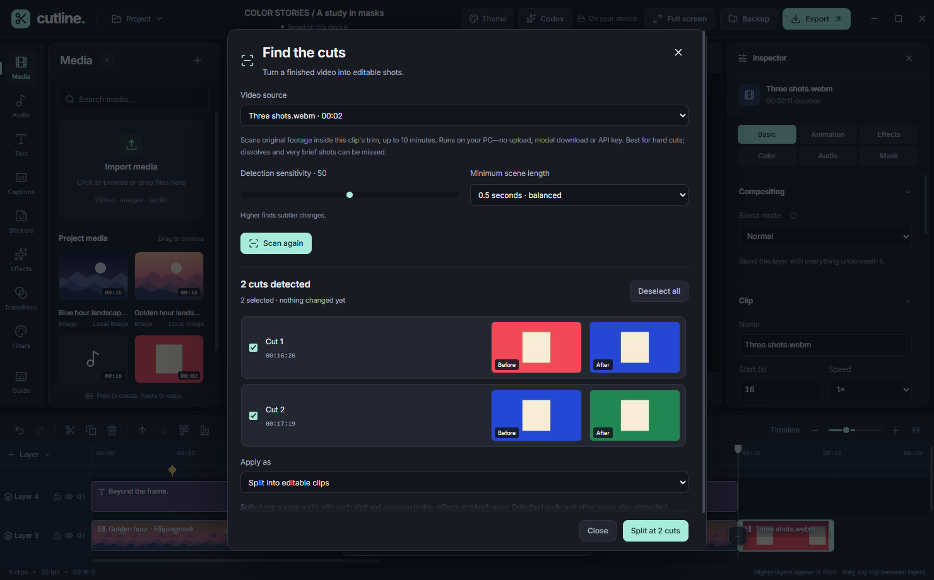Open the Audio sidebar panel
This screenshot has height=580, width=934.
21,107
